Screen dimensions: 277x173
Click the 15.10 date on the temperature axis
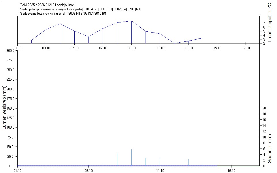(217, 48)
